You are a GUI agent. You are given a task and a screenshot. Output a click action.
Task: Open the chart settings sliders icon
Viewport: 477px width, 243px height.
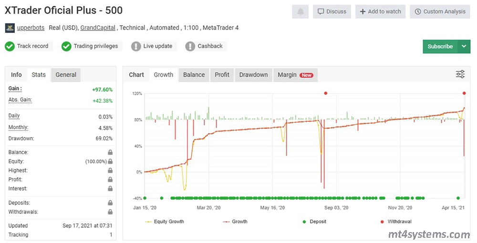point(460,74)
